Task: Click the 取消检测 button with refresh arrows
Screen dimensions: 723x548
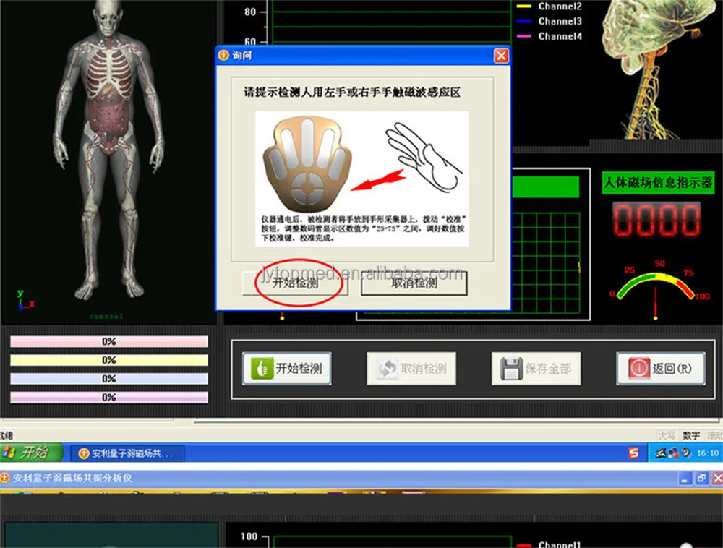Action: click(411, 369)
